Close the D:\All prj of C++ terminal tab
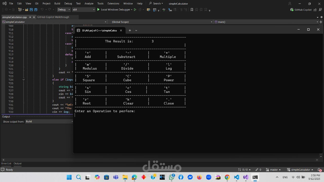Image resolution: width=324 pixels, height=182 pixels. pos(121,30)
